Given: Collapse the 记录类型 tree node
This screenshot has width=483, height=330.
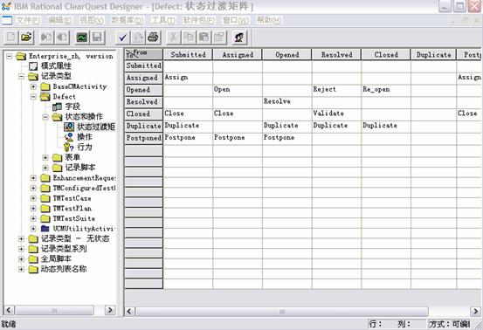Looking at the screenshot, I should 21,76.
